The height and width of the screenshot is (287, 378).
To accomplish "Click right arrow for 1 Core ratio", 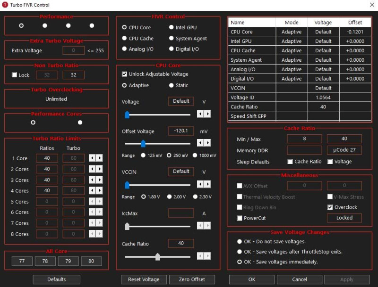I will (99, 158).
